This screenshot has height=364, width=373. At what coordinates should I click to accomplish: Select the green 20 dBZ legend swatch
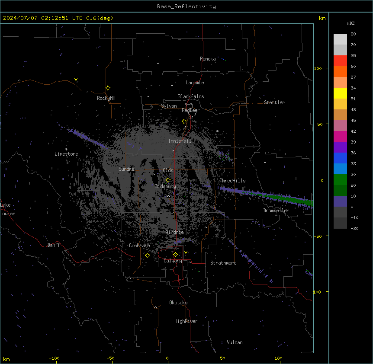[340, 180]
